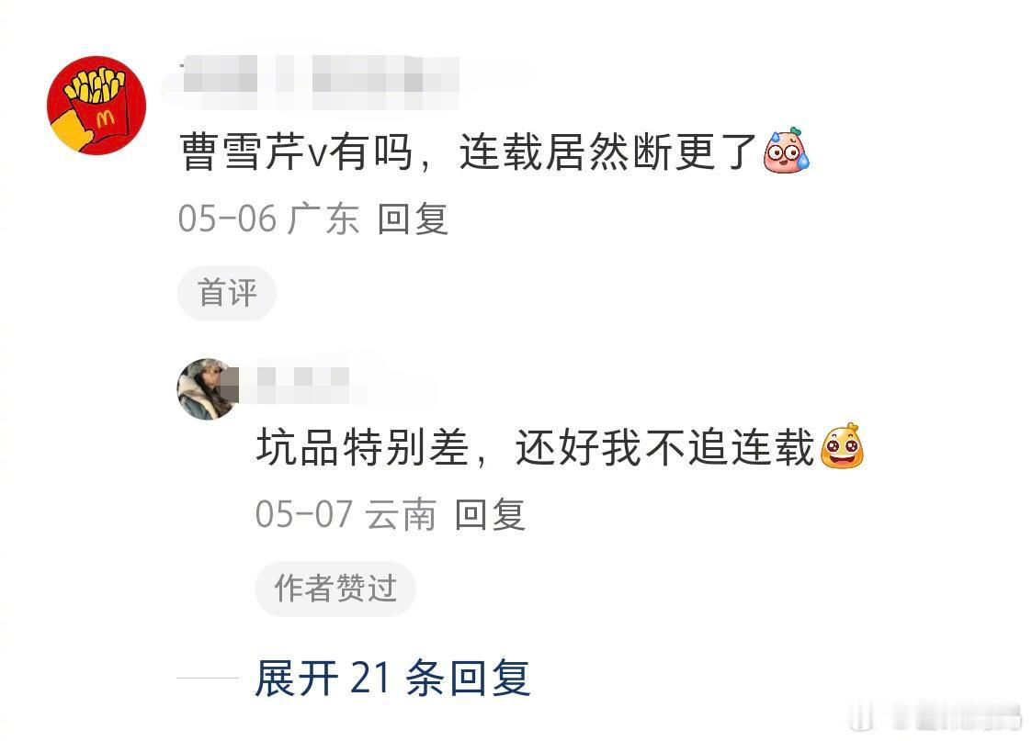The width and height of the screenshot is (1032, 741).
Task: Click the text 连载居然断更了
Action: (x=607, y=152)
